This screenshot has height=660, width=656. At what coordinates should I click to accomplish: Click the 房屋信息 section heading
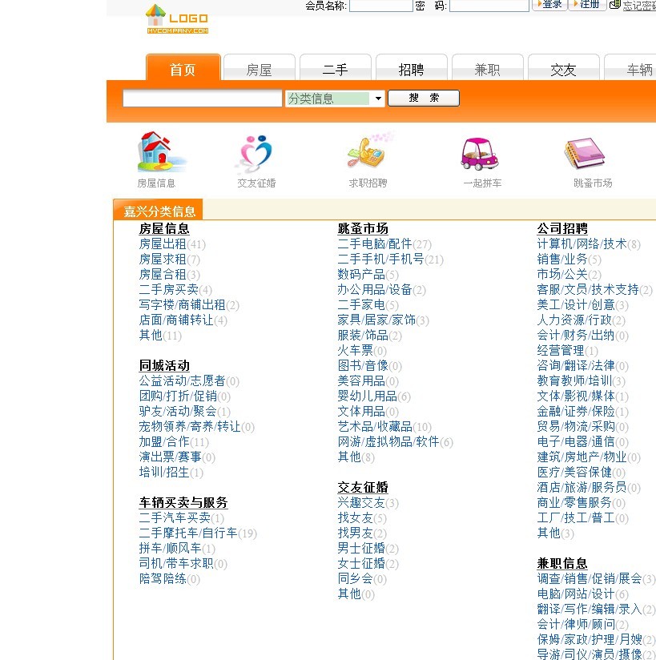click(x=164, y=228)
